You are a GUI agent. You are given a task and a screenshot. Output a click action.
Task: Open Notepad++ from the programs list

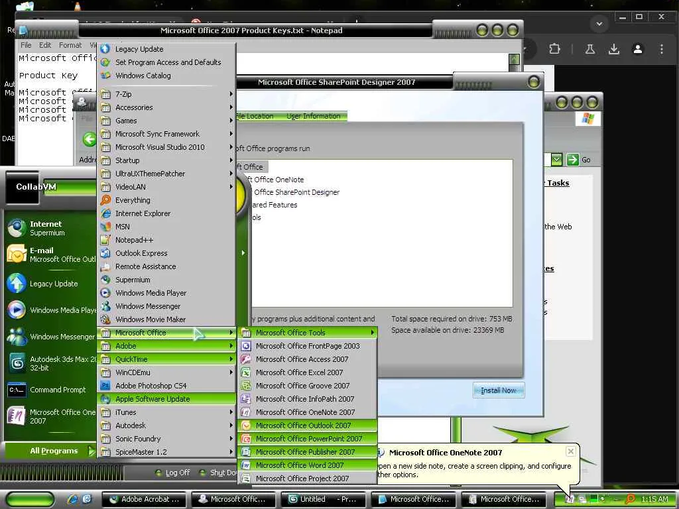pyautogui.click(x=166, y=240)
